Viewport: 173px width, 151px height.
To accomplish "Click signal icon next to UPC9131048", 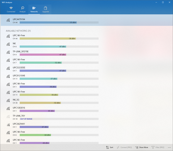I will 8,76.
